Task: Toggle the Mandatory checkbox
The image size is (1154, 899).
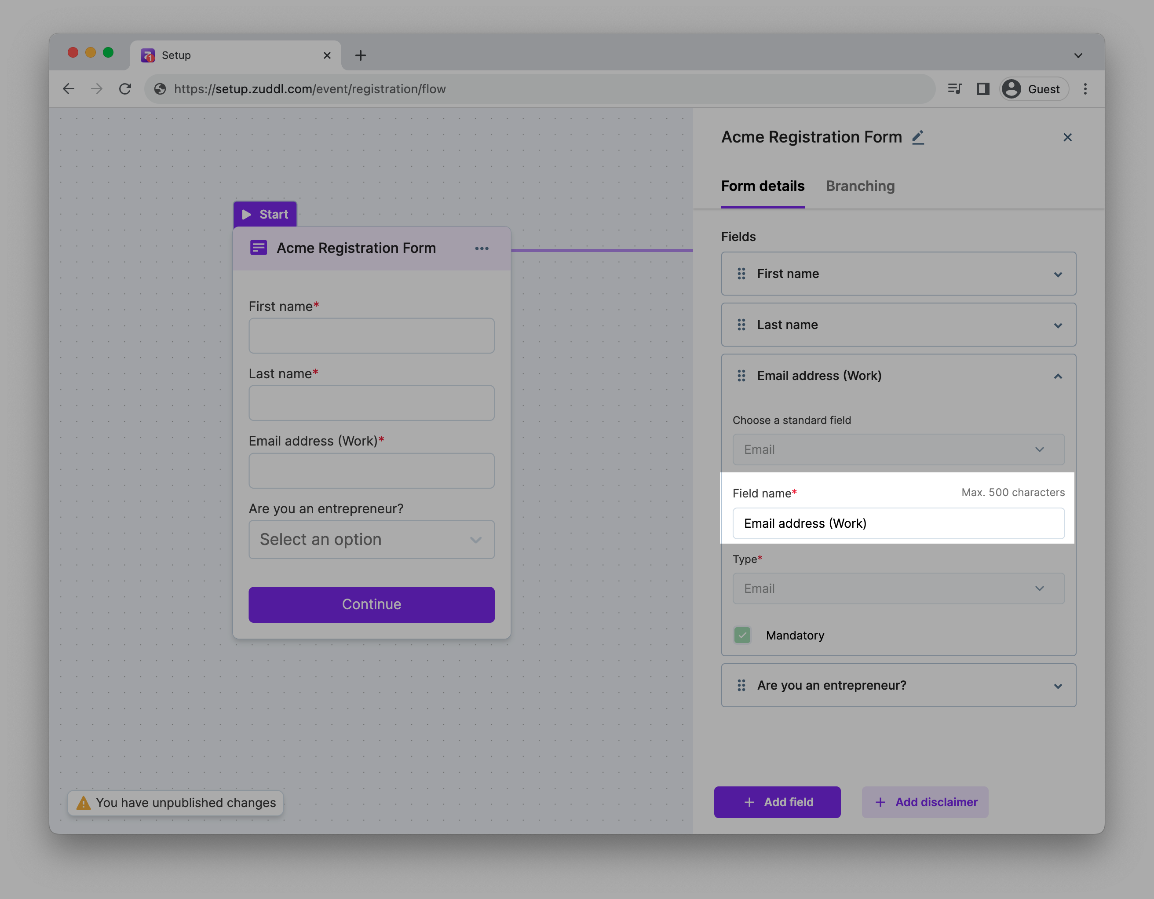Action: click(x=742, y=635)
